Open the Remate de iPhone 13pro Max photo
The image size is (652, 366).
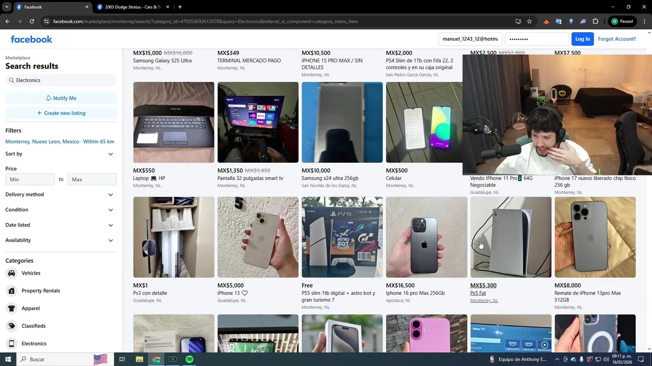pos(595,237)
